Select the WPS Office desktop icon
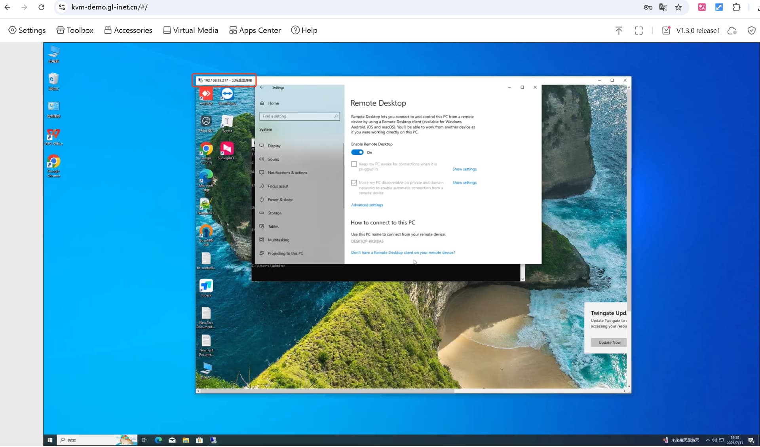 (53, 137)
